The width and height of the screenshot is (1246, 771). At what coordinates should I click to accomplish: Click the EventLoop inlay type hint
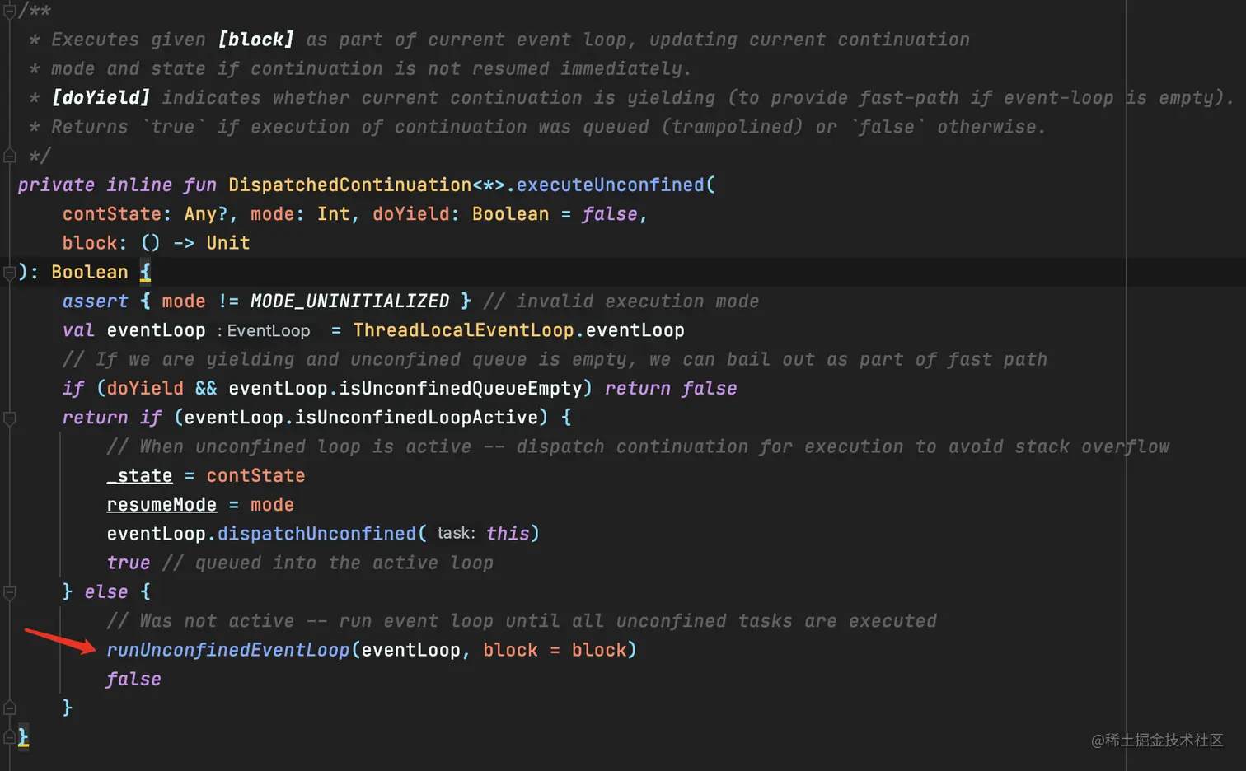(269, 331)
